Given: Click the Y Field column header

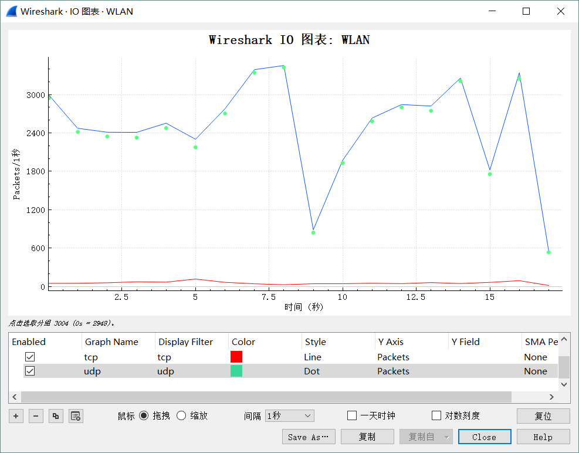Looking at the screenshot, I should click(485, 342).
